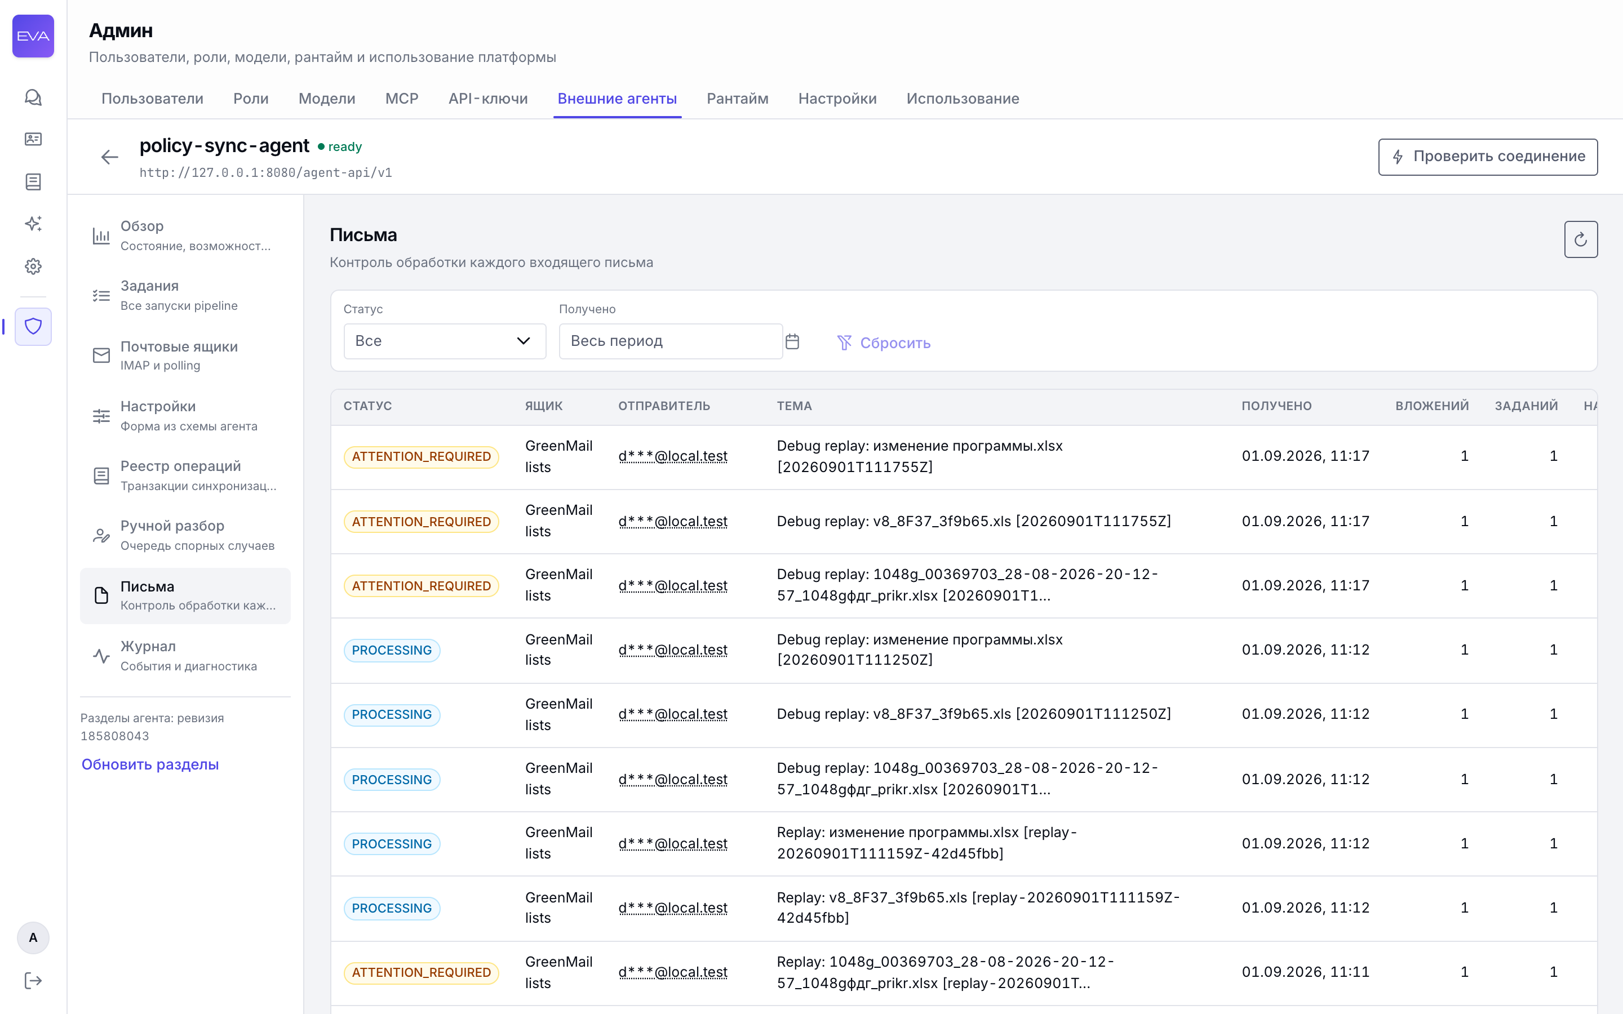The height and width of the screenshot is (1014, 1623).
Task: Click the ПОЛУЧЕНО column header
Action: 1276,406
